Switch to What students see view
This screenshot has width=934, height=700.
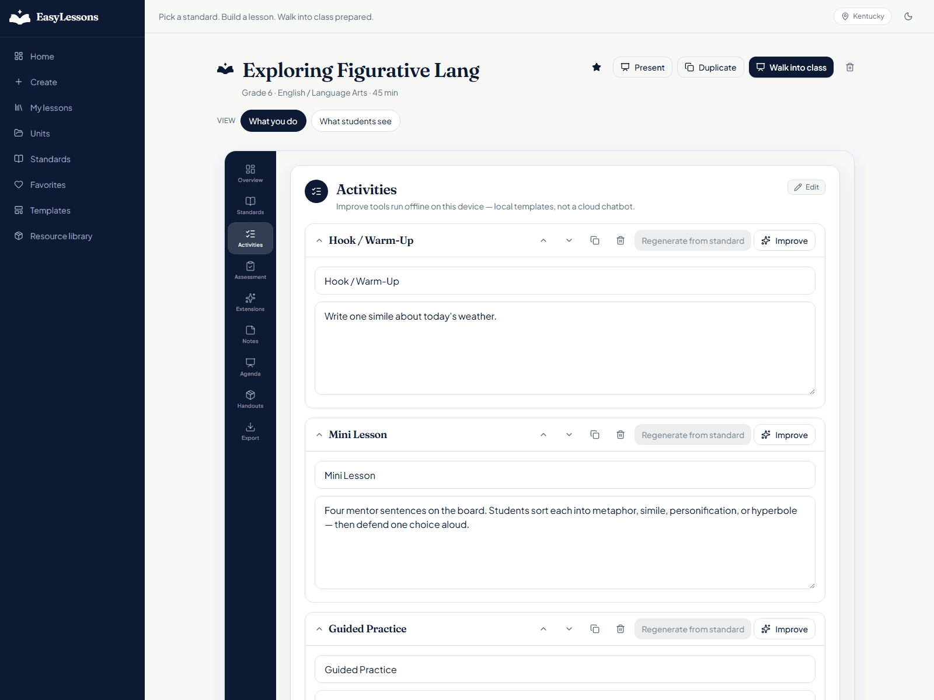point(356,121)
